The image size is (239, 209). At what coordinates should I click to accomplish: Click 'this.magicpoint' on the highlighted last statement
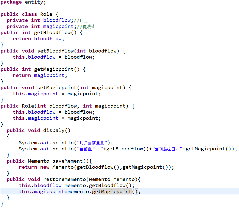pyautogui.click(x=42, y=191)
